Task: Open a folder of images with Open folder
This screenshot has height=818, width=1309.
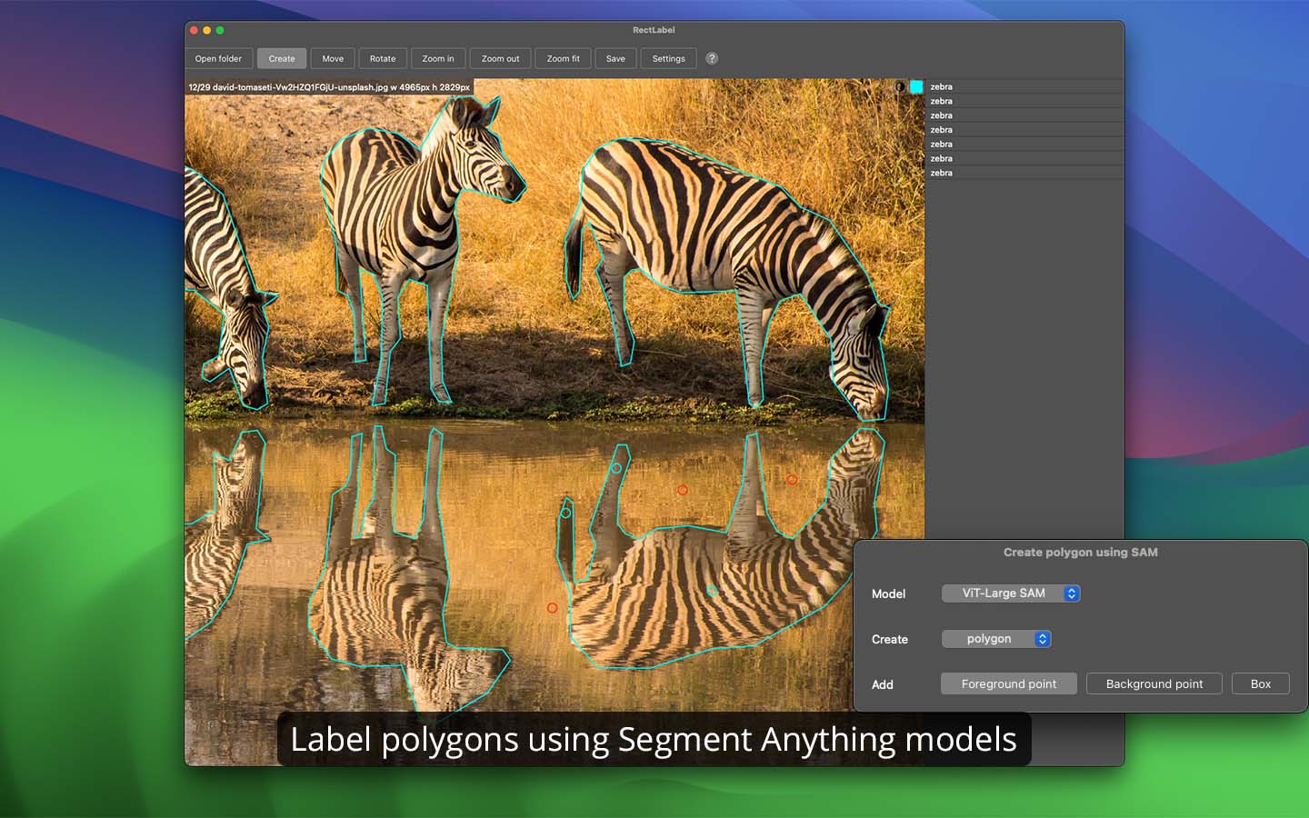Action: pos(217,58)
